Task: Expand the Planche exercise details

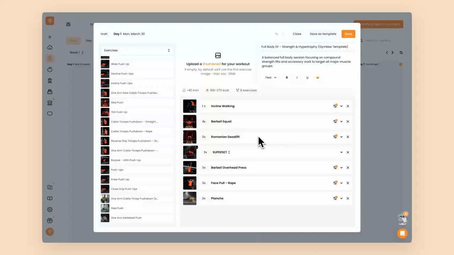Action: [341, 198]
